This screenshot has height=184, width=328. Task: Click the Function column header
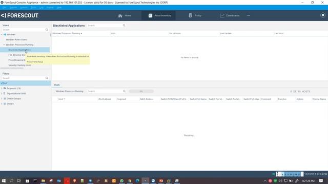coord(282,99)
